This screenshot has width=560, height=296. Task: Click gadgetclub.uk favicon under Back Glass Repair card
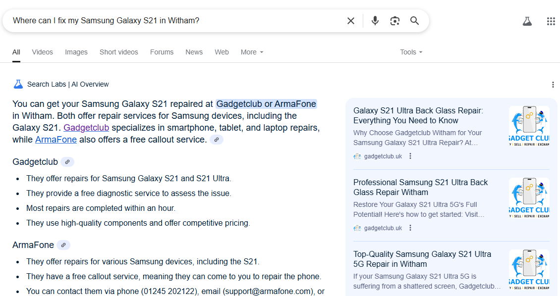357,156
